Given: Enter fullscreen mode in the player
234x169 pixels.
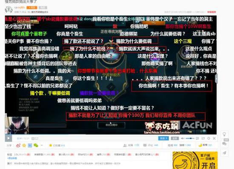Looking at the screenshot, I should point(214,138).
